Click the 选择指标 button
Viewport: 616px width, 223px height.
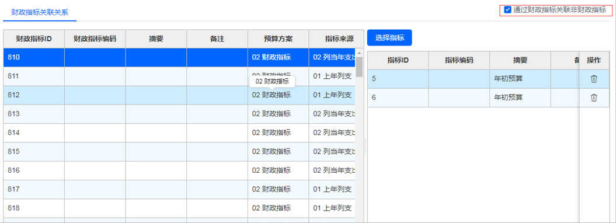point(389,38)
